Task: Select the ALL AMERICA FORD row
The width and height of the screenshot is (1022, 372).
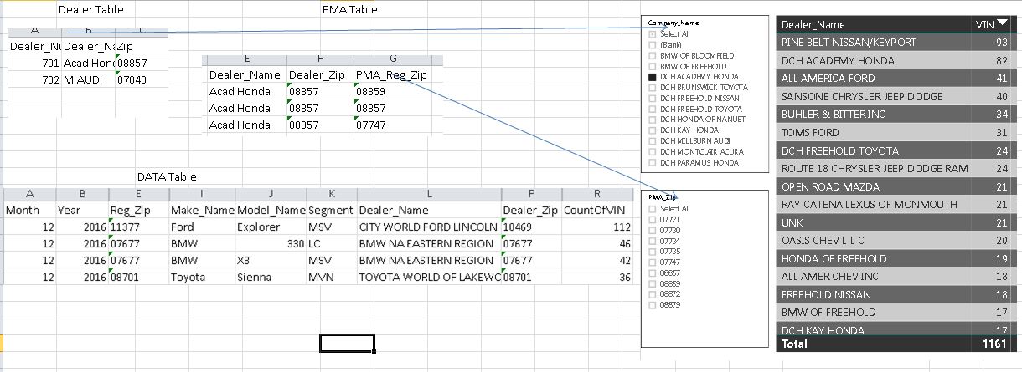Action: [896, 78]
